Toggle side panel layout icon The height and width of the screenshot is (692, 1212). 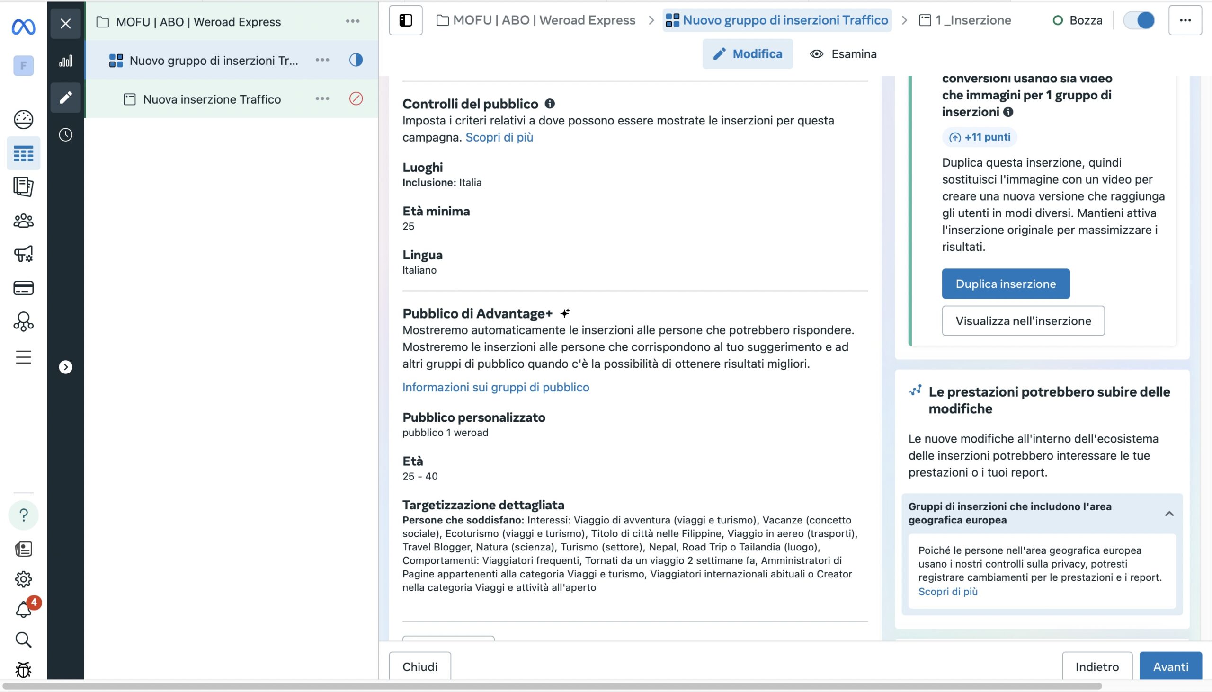click(x=405, y=20)
